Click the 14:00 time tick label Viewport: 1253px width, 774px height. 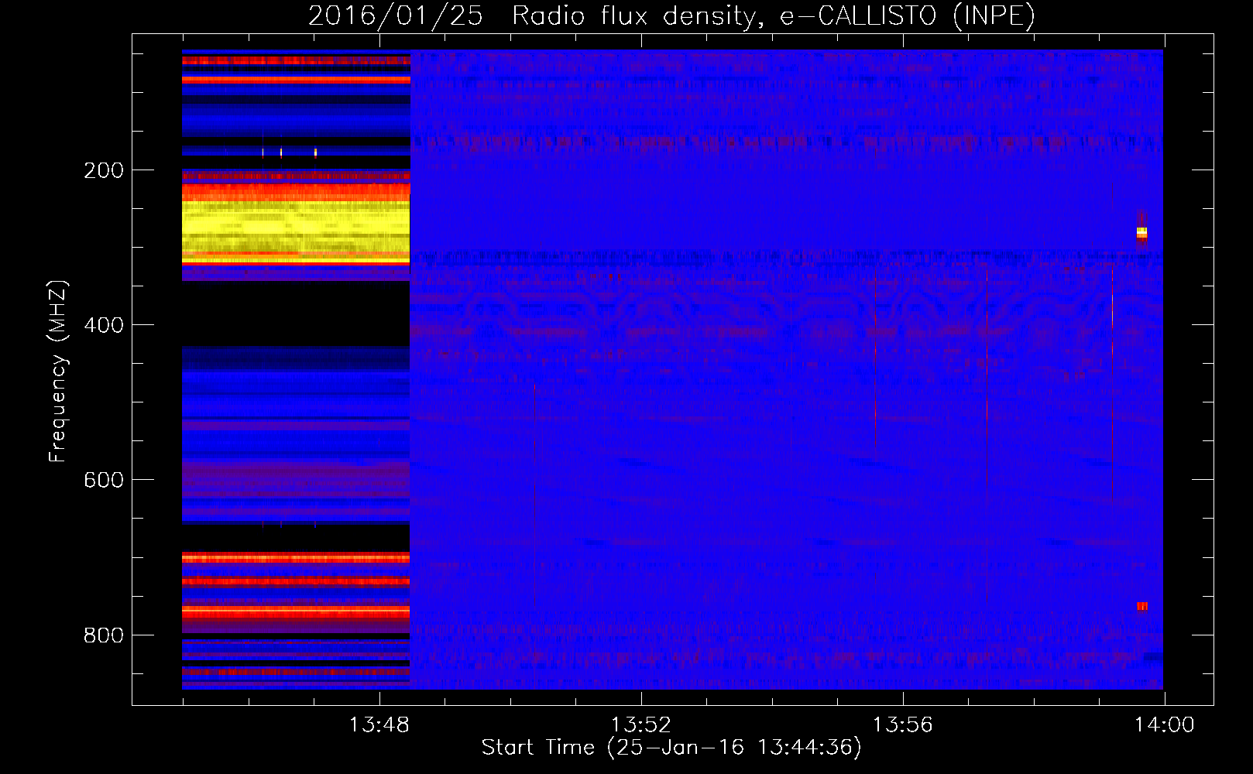(1164, 725)
